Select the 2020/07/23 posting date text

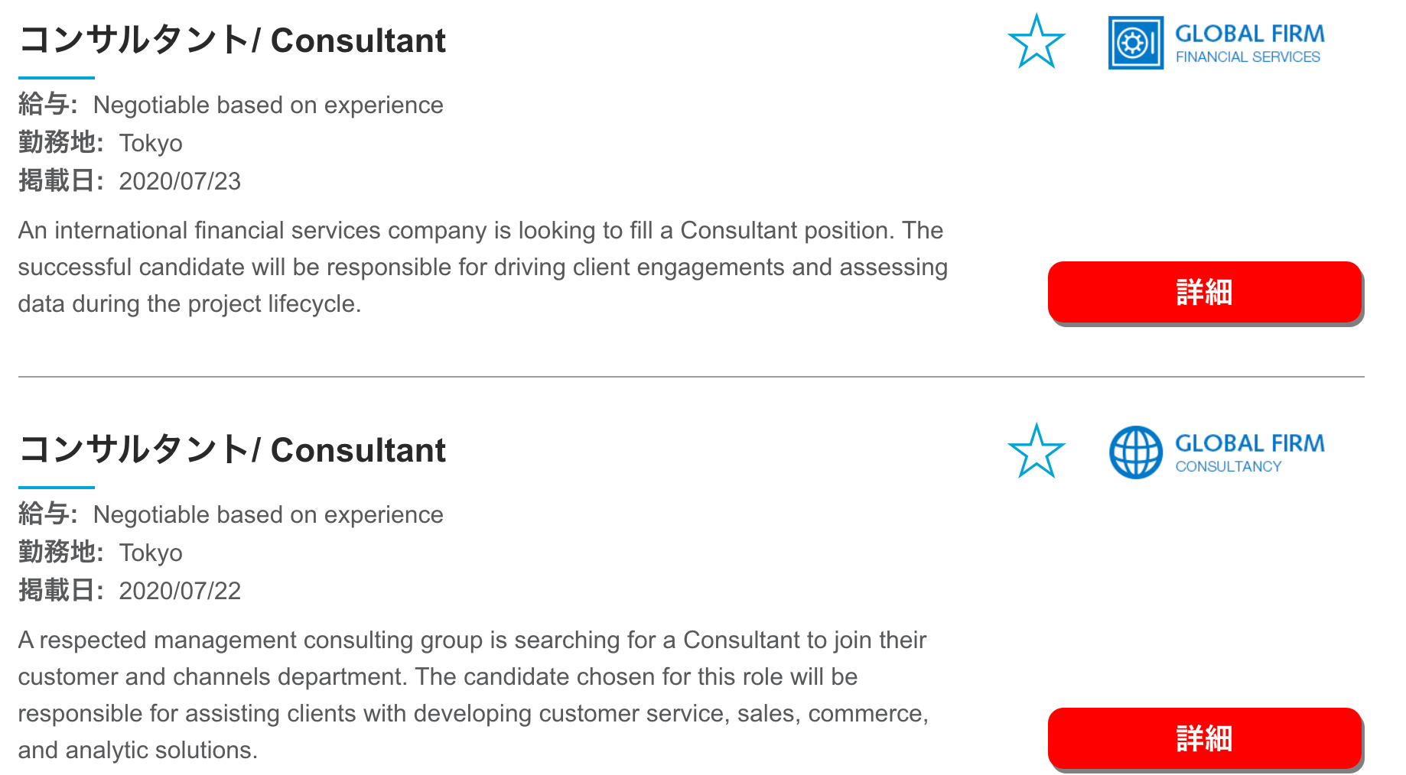(x=180, y=181)
